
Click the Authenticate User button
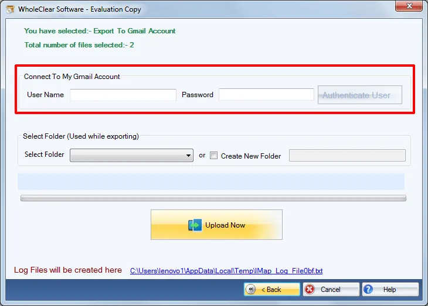point(360,95)
